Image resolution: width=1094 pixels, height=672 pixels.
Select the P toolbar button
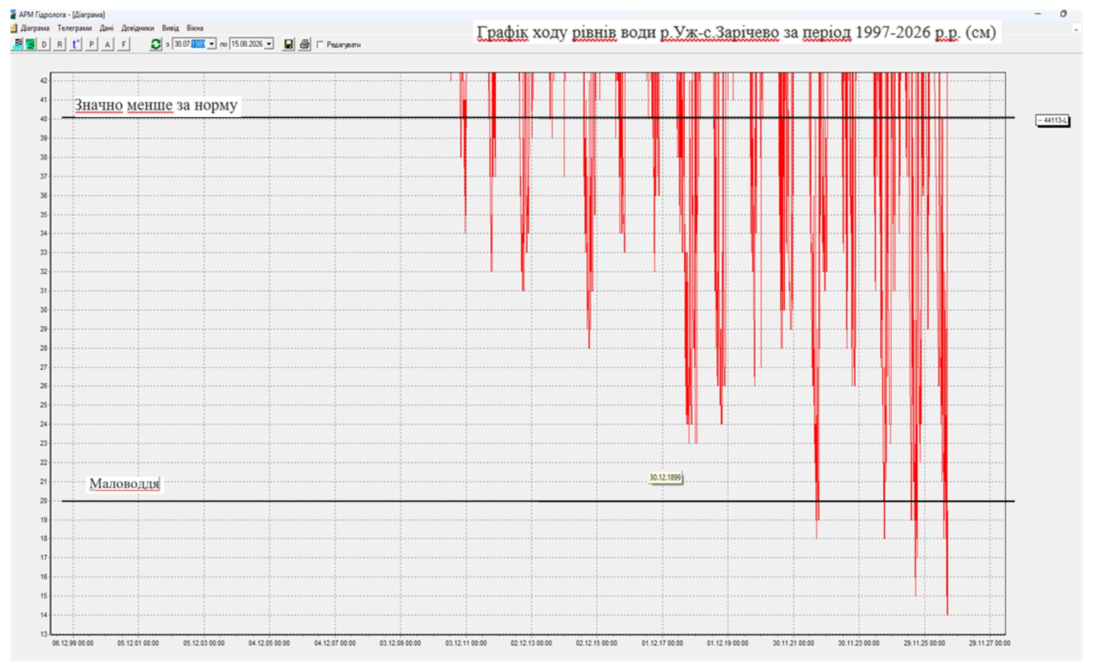pyautogui.click(x=91, y=44)
